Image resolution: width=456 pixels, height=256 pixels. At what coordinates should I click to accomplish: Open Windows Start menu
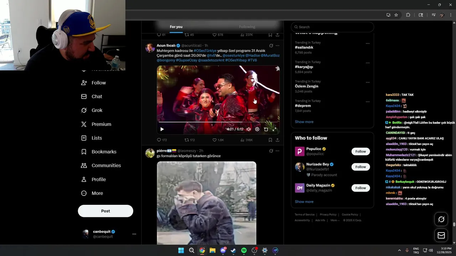181,250
